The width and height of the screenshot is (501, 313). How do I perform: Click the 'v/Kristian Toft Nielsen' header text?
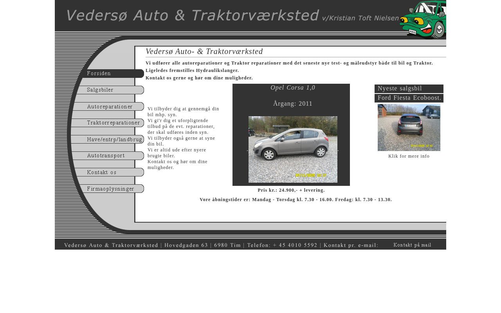360,18
